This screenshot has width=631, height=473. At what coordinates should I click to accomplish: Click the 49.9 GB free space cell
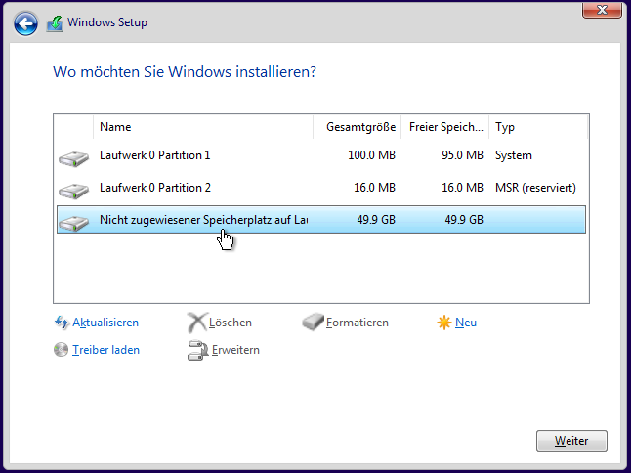tap(464, 220)
